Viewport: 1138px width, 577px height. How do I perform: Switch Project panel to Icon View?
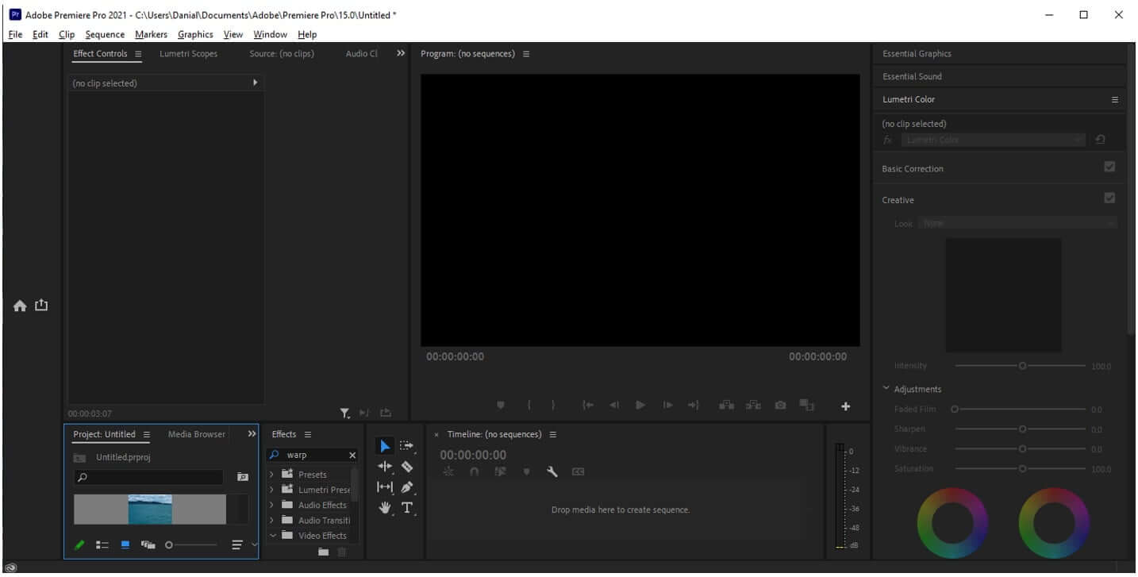[x=125, y=545]
